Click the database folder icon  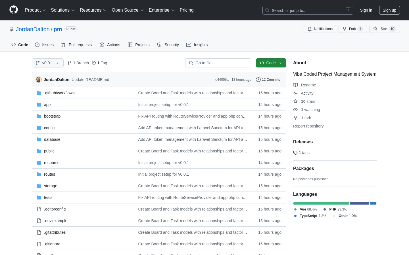(x=39, y=139)
